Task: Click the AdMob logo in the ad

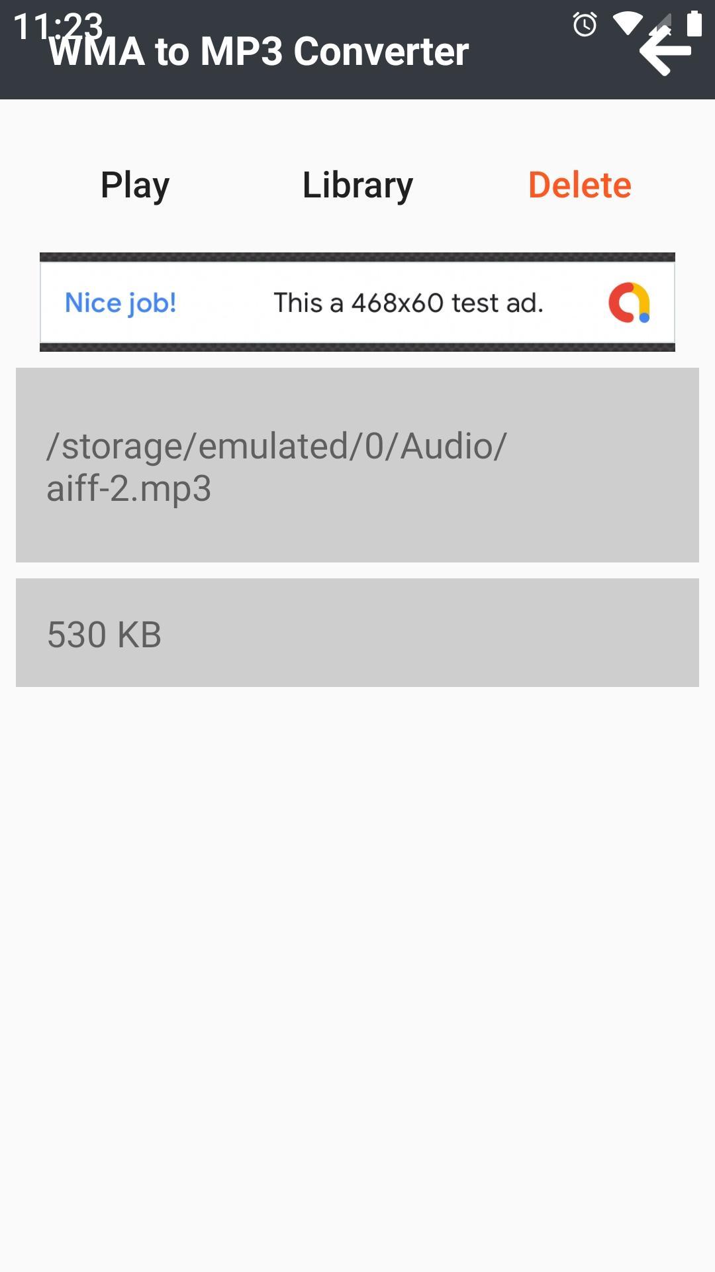Action: pyautogui.click(x=630, y=303)
